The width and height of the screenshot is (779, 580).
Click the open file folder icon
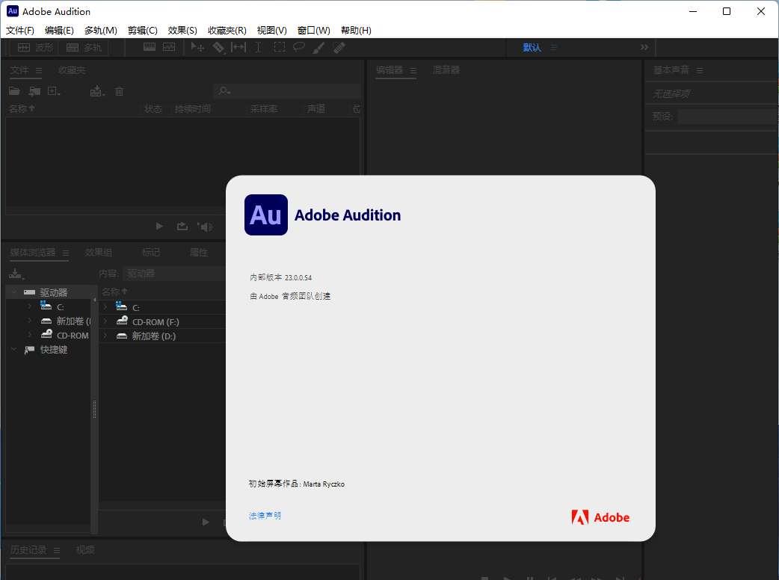pyautogui.click(x=14, y=90)
